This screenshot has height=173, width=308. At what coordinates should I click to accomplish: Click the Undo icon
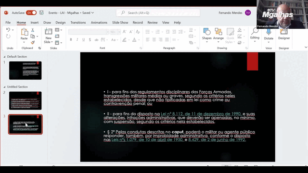tap(8, 30)
